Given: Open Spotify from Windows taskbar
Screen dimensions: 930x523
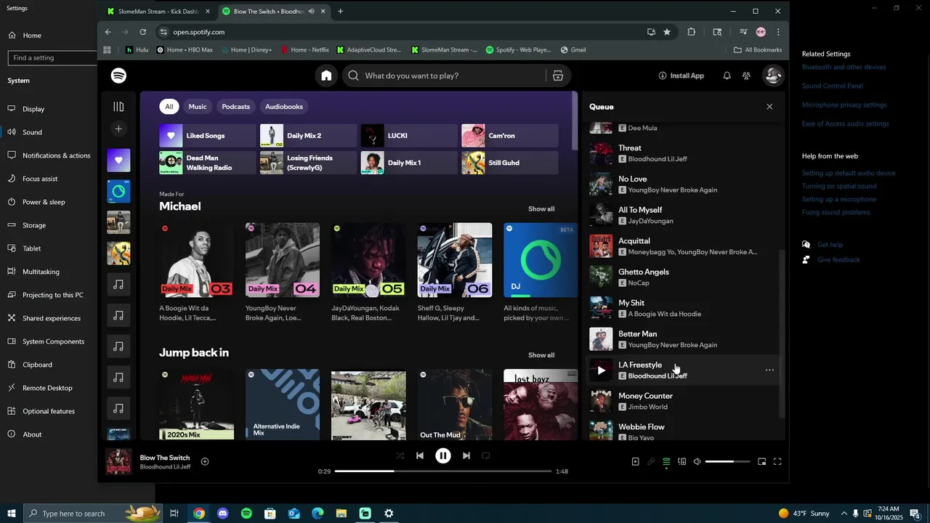Looking at the screenshot, I should (x=246, y=514).
